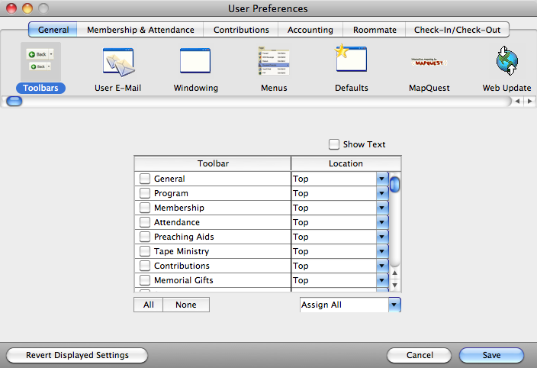Viewport: 537px width, 368px height.
Task: Open the Defaults preferences icon
Action: coord(351,60)
